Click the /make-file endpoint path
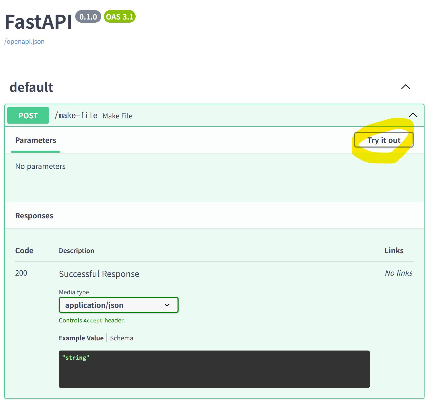The image size is (430, 407). pos(76,115)
